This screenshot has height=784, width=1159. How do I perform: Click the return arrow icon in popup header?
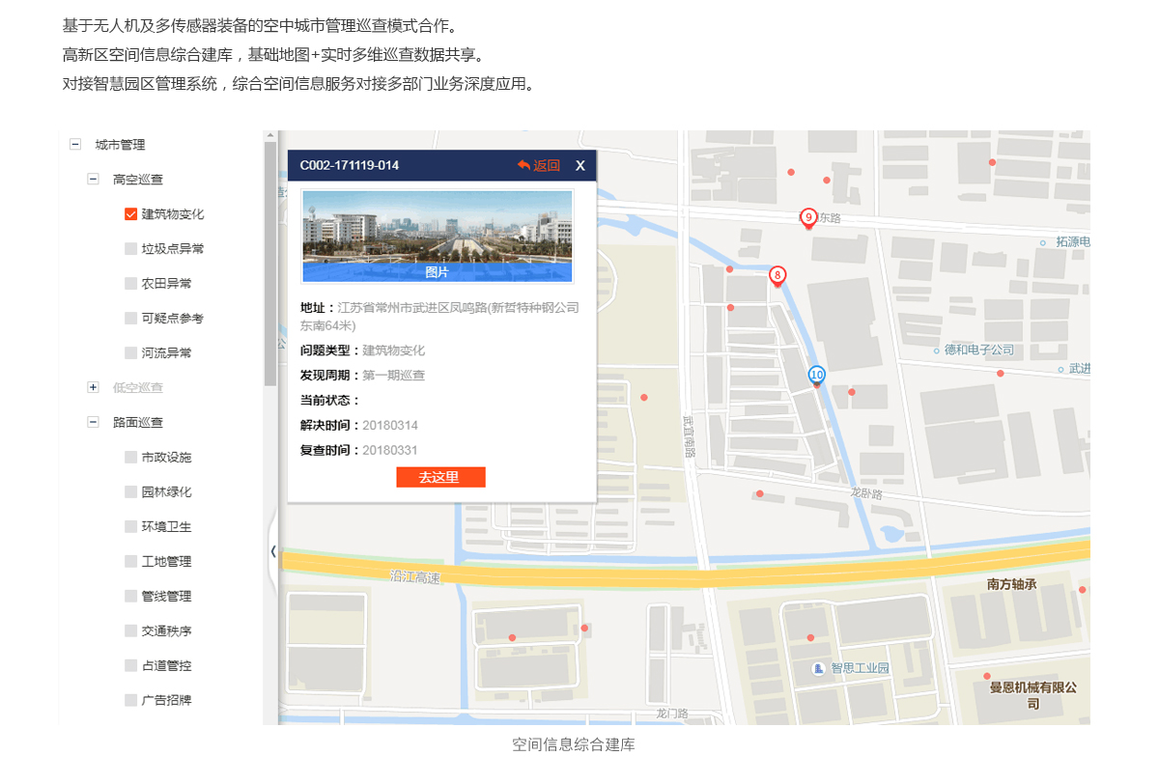pyautogui.click(x=523, y=165)
